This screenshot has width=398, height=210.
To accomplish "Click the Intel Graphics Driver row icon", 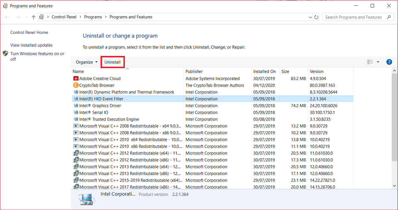I will pyautogui.click(x=76, y=106).
